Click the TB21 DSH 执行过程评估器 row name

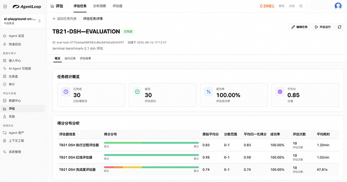79,145
